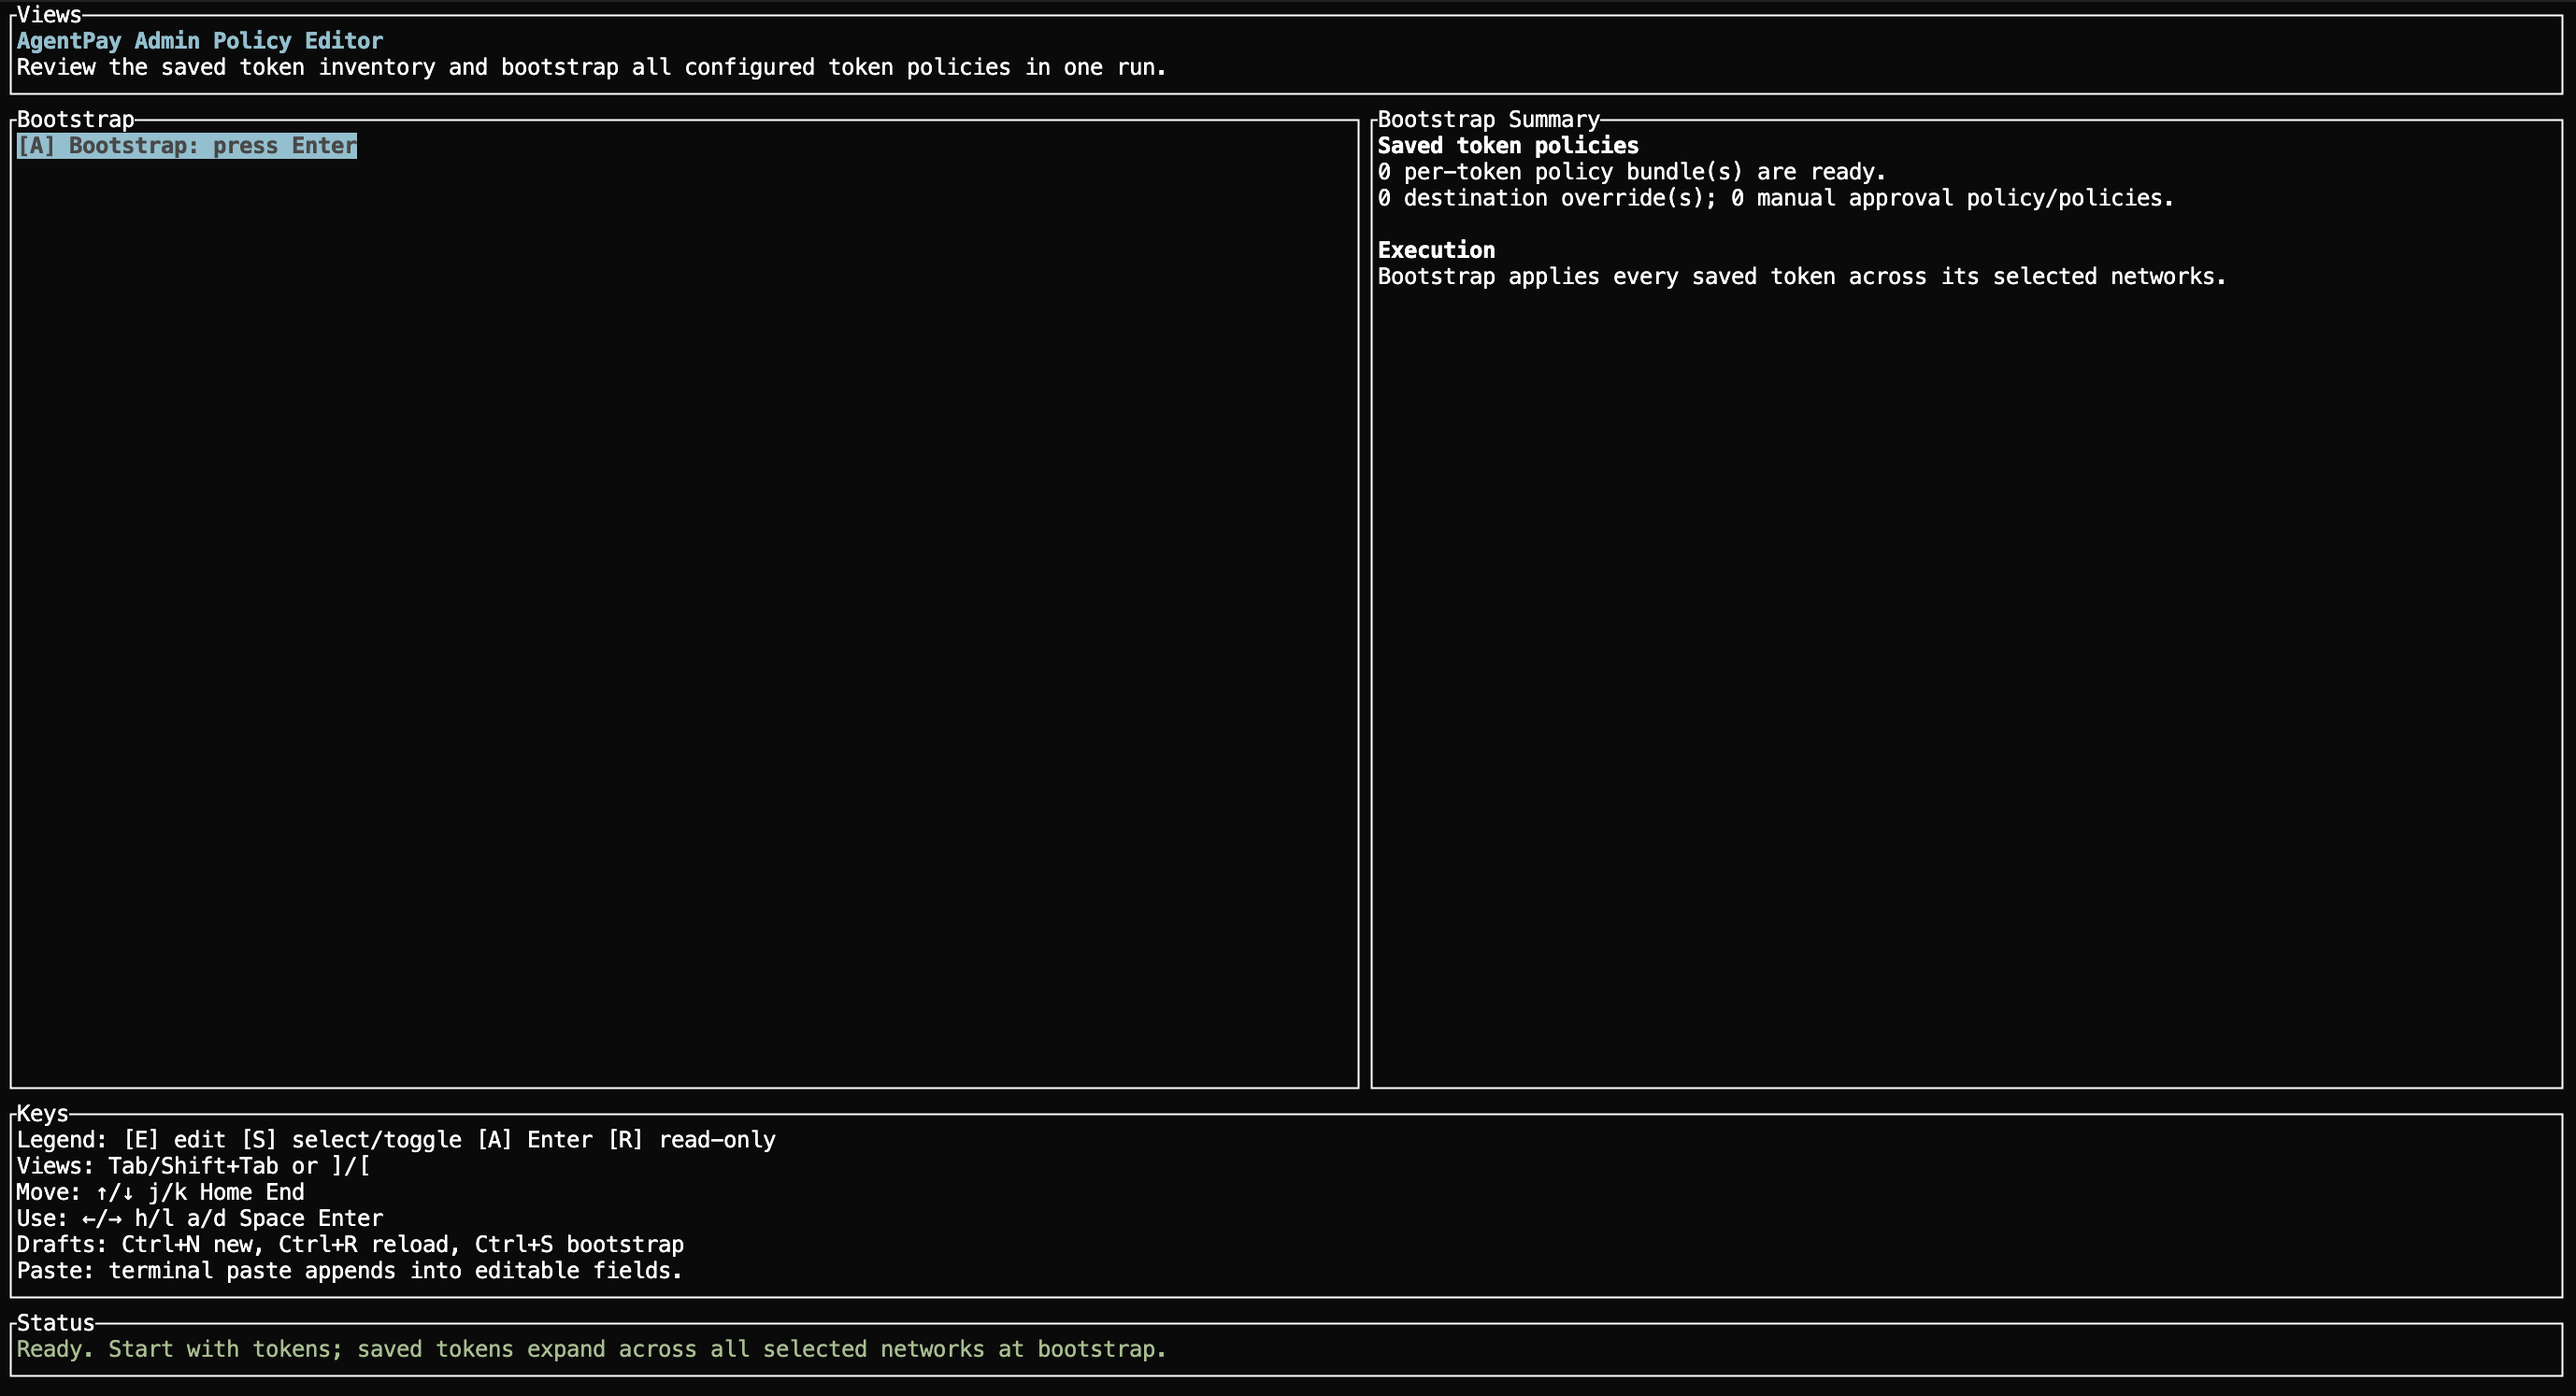This screenshot has width=2576, height=1396.
Task: Select the [R] read-only legend entry
Action: tap(693, 1139)
